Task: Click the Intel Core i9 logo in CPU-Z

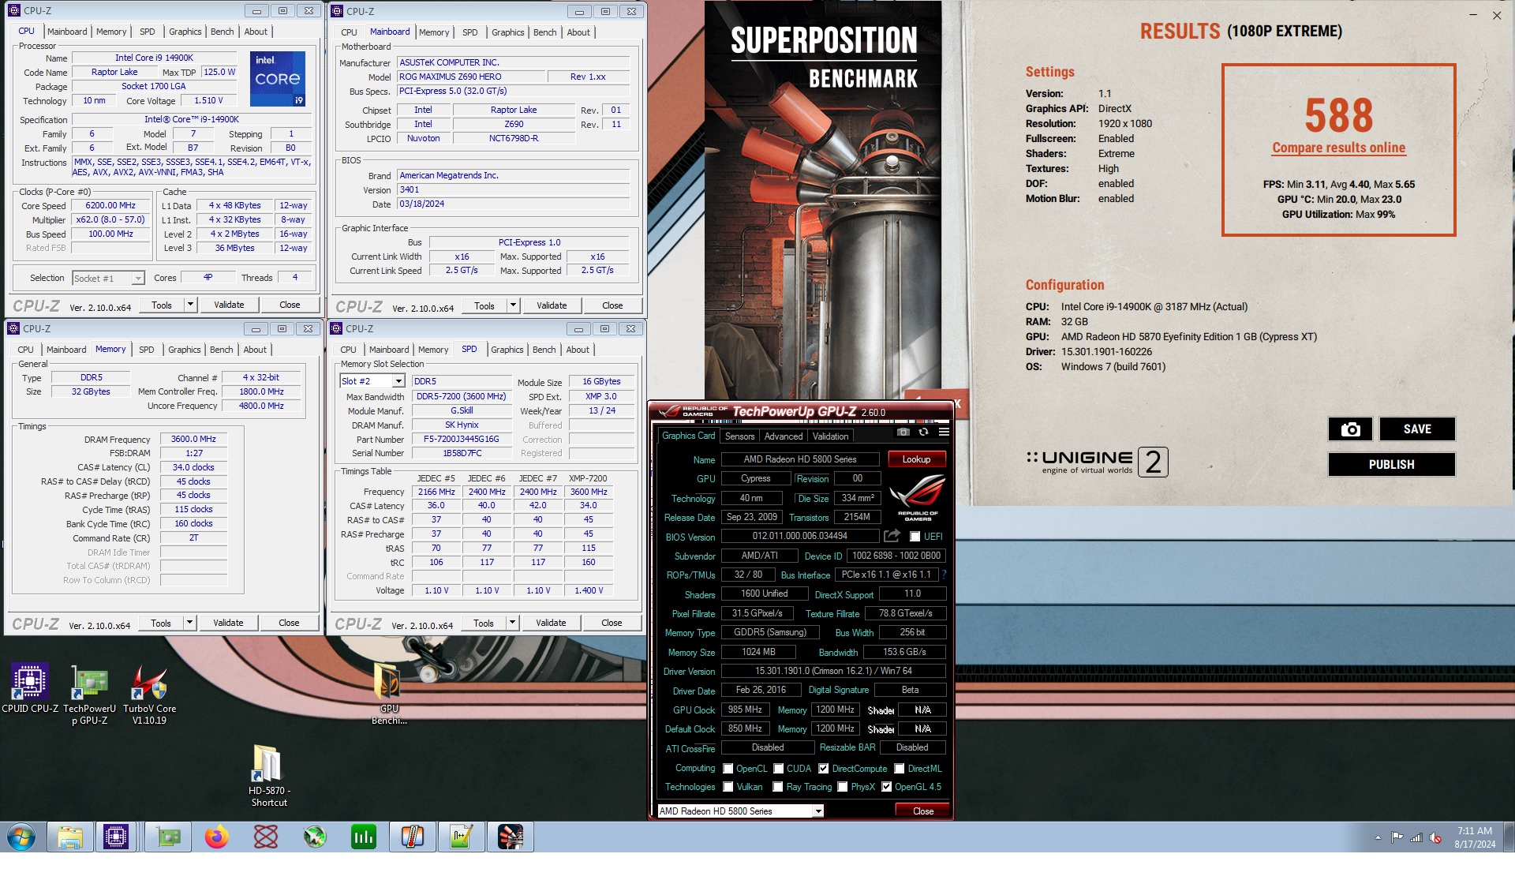Action: tap(278, 79)
